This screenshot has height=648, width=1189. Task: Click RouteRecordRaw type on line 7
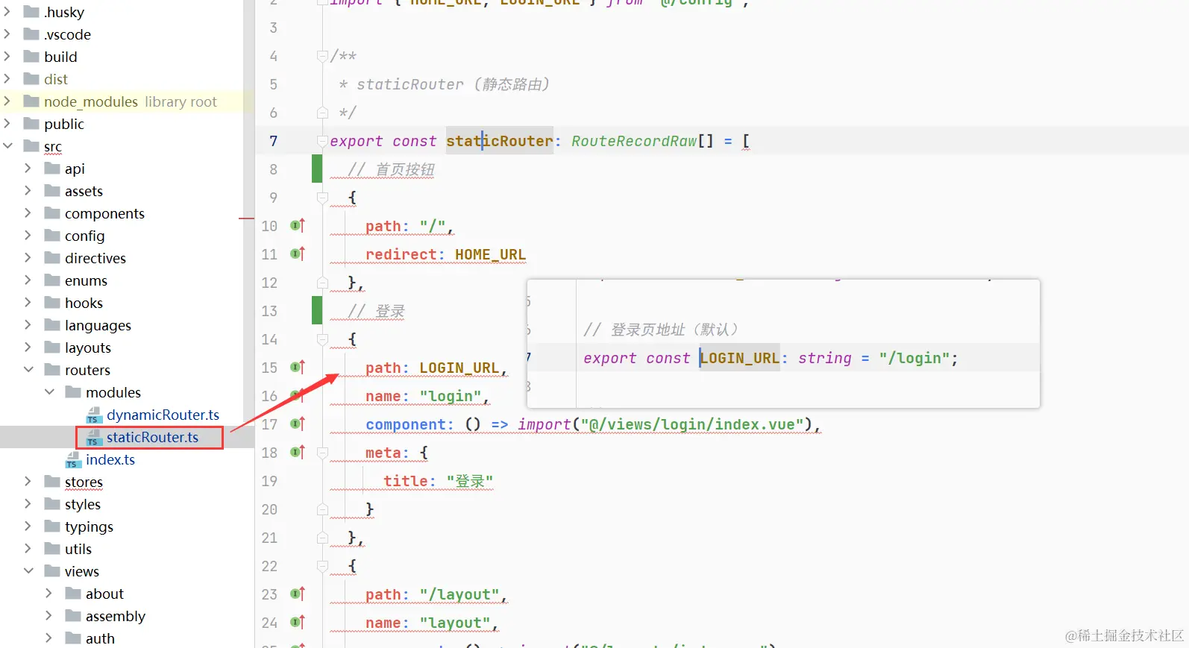coord(634,141)
